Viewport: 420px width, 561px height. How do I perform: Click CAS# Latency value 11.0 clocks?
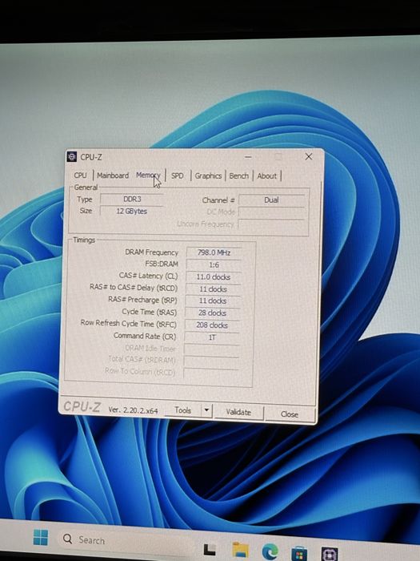click(214, 277)
